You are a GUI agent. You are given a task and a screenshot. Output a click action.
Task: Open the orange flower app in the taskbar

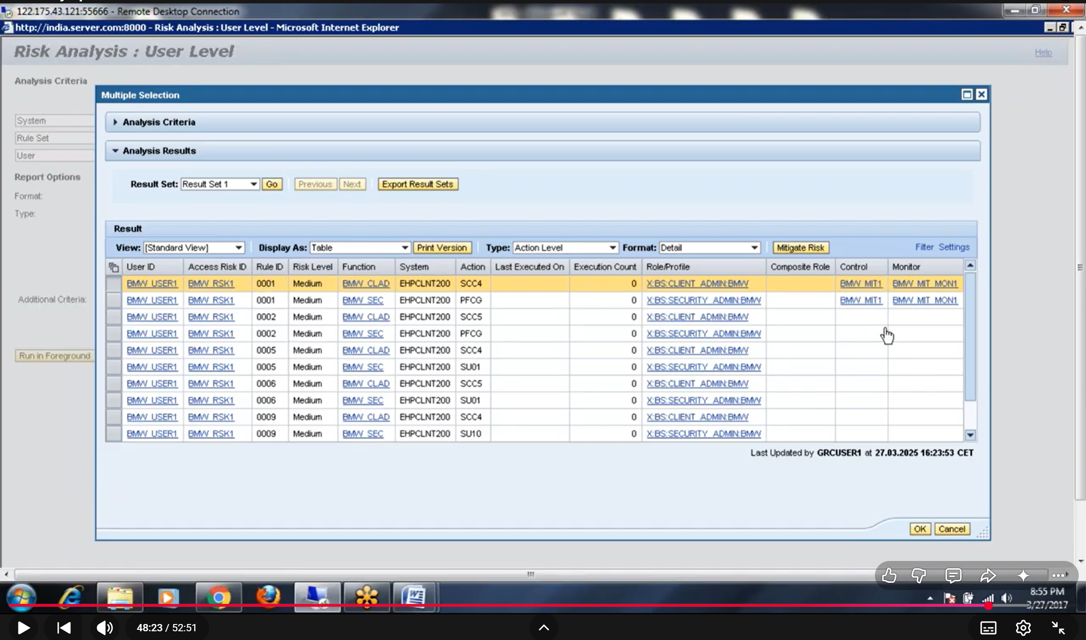pos(367,597)
